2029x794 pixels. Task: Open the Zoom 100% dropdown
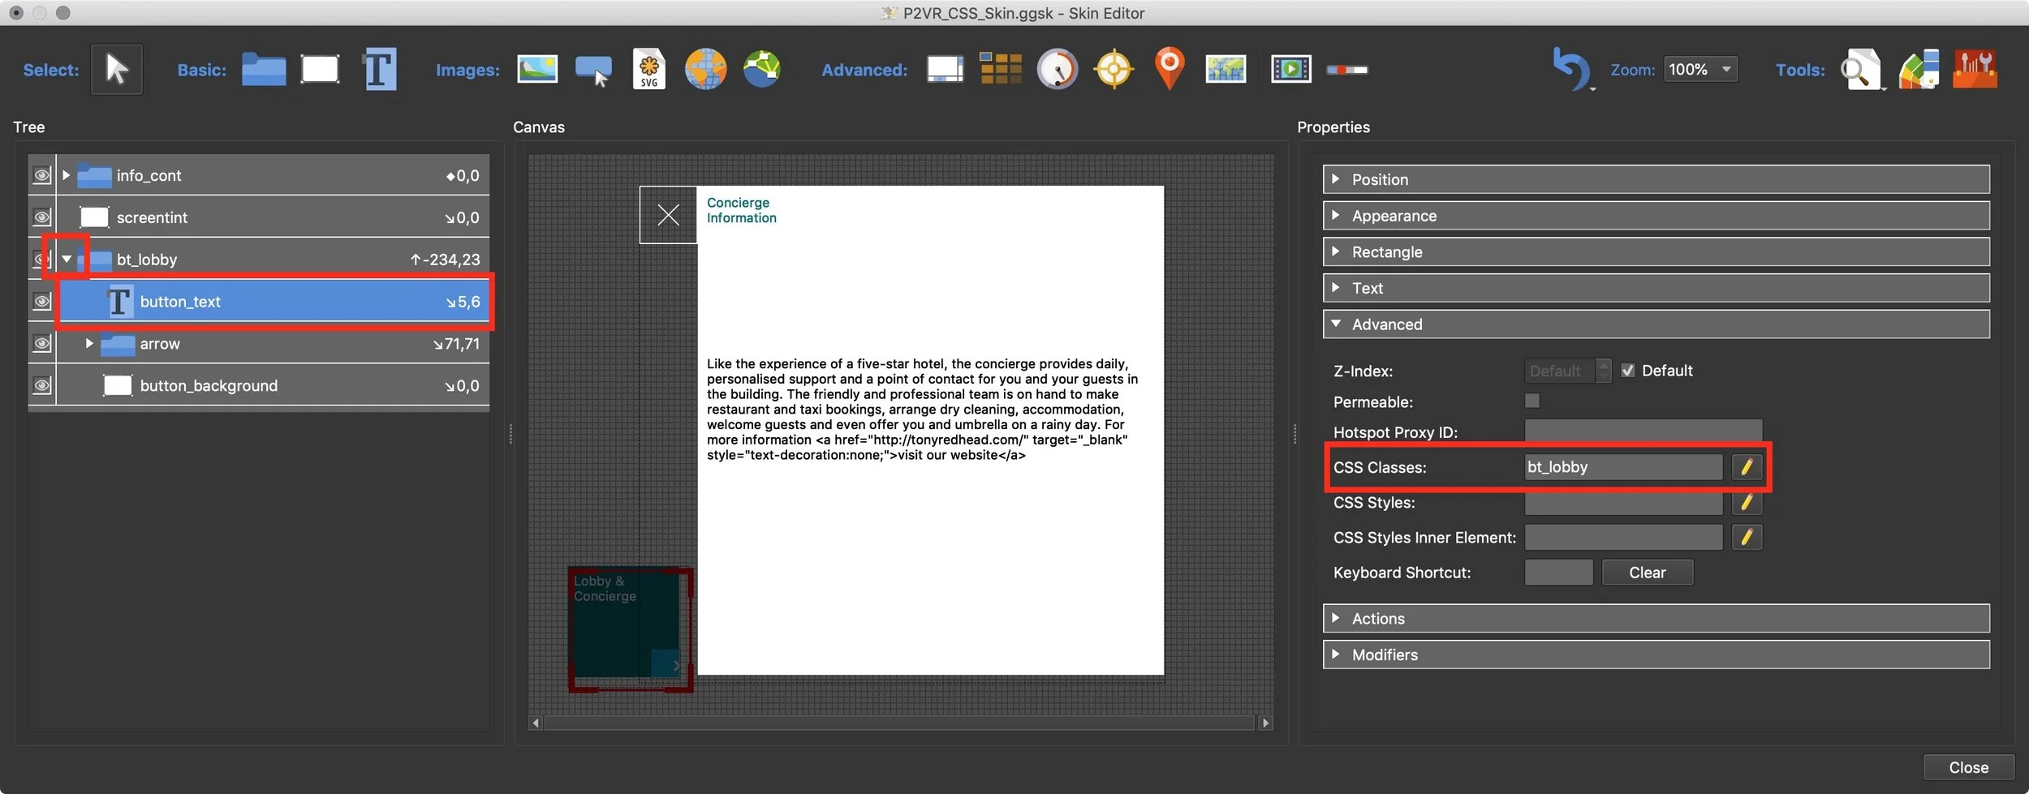click(1700, 70)
